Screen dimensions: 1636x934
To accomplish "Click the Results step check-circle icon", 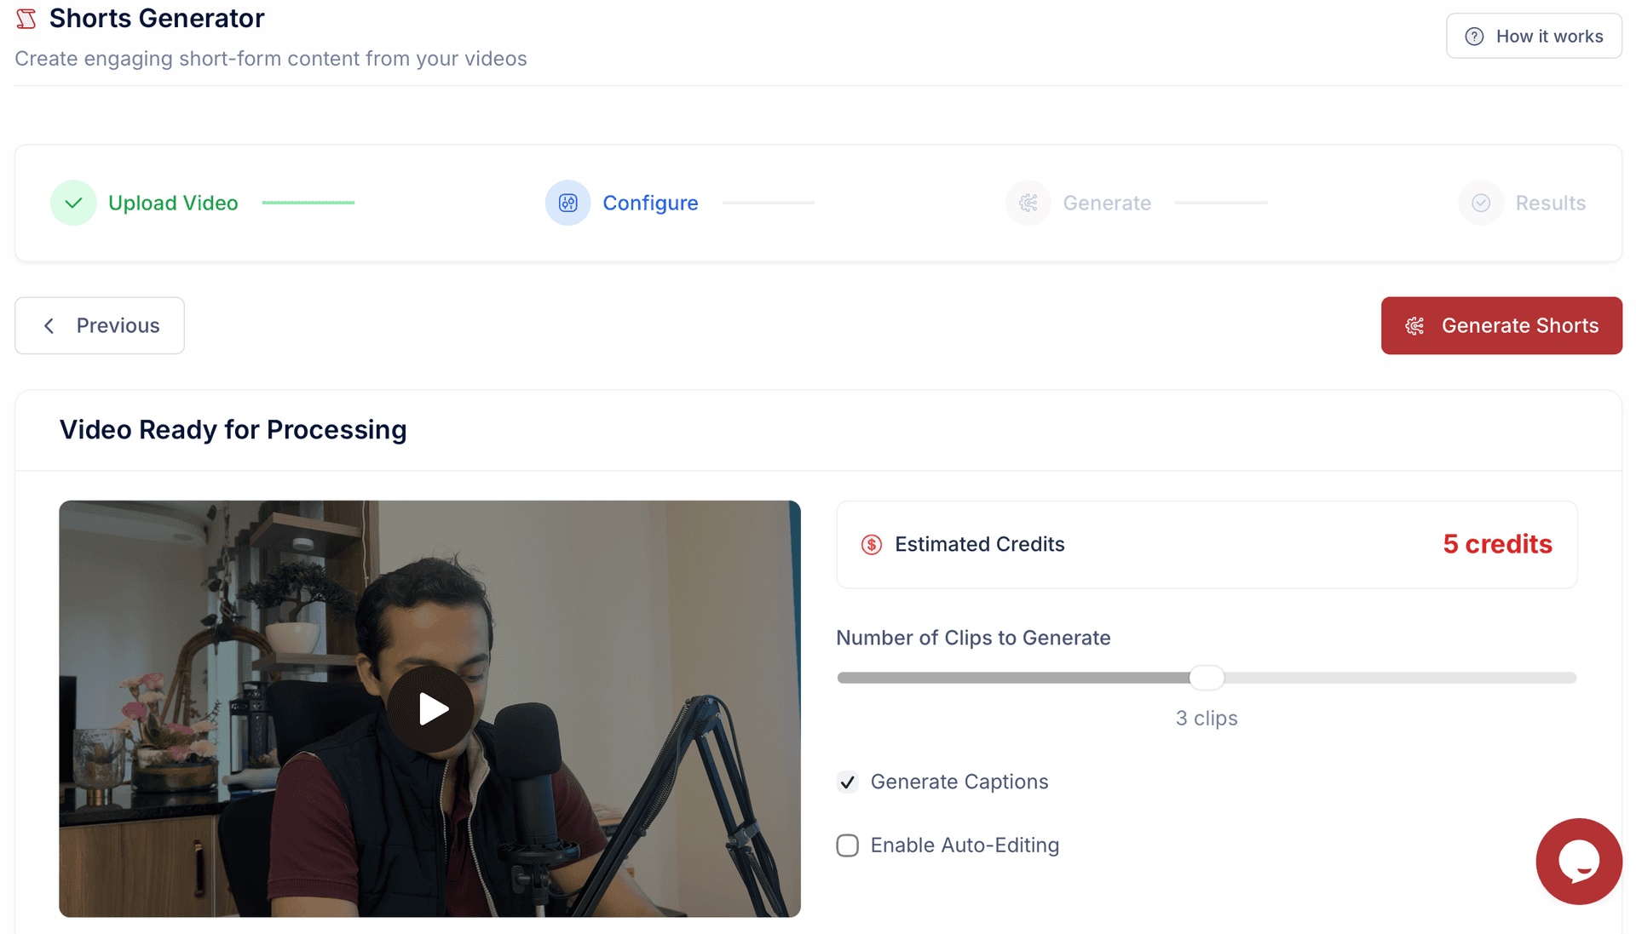I will [1481, 203].
